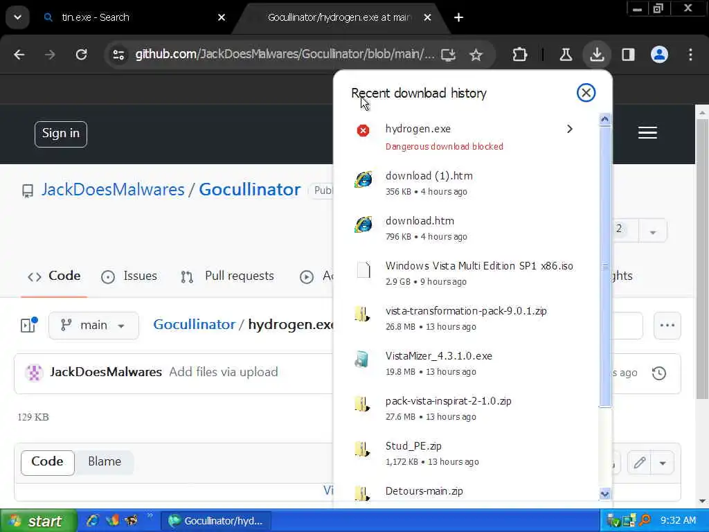Open the JackDoesMalwares profile link

click(x=113, y=190)
